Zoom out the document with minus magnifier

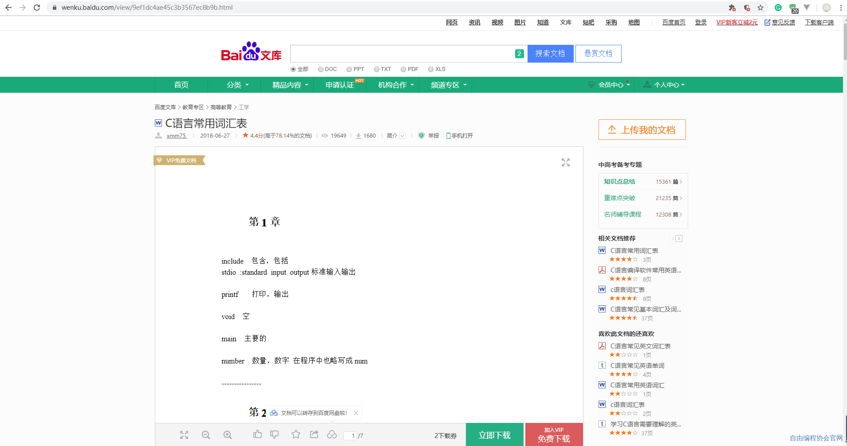click(x=205, y=435)
